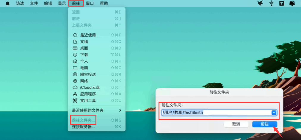Screen dimensions: 301x140
Task: Choose 前往文件夹... menu item
Action: coord(83,120)
